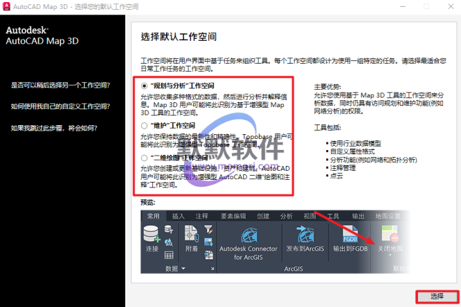Image resolution: width=461 pixels, height=307 pixels.
Task: Click the data table grid icon
Action: [169, 254]
